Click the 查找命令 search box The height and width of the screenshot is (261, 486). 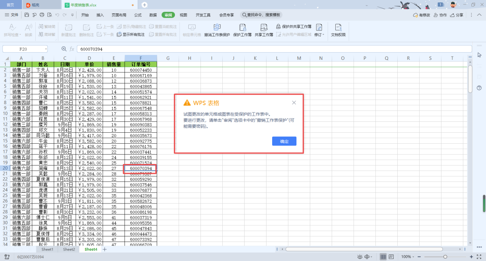[x=261, y=15]
